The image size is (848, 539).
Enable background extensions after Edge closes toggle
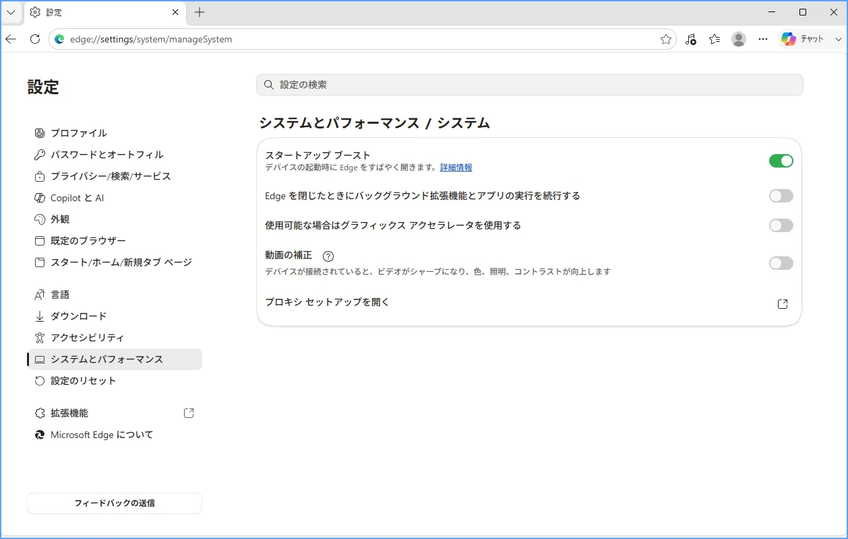[x=781, y=196]
